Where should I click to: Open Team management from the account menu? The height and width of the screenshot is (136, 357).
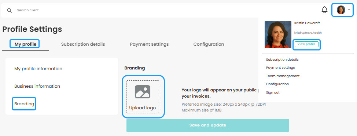[283, 76]
